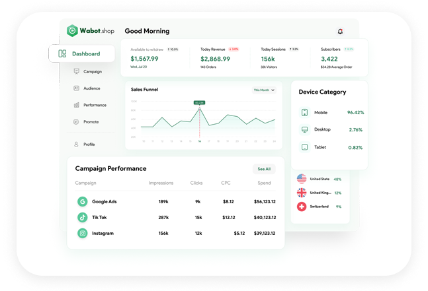The image size is (428, 291).
Task: Click the notification bell icon
Action: (341, 31)
